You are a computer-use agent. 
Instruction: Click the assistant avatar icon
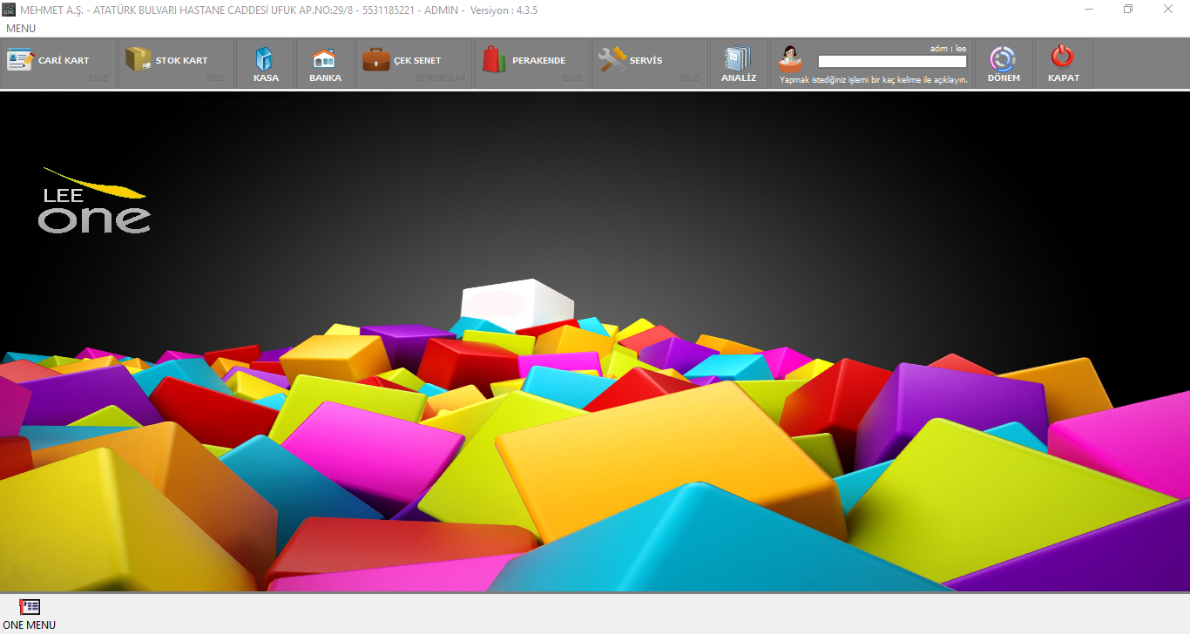pyautogui.click(x=791, y=60)
